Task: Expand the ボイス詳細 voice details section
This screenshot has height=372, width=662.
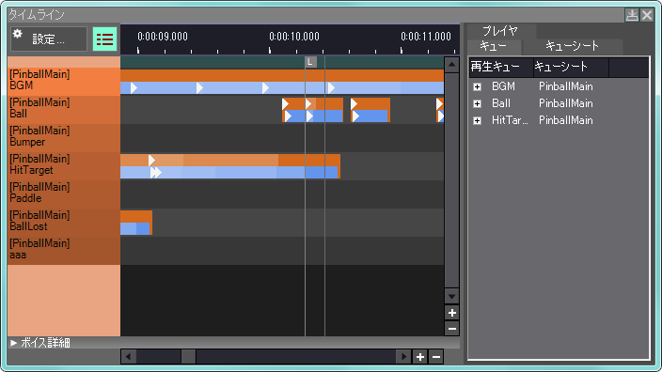Action: (x=13, y=343)
